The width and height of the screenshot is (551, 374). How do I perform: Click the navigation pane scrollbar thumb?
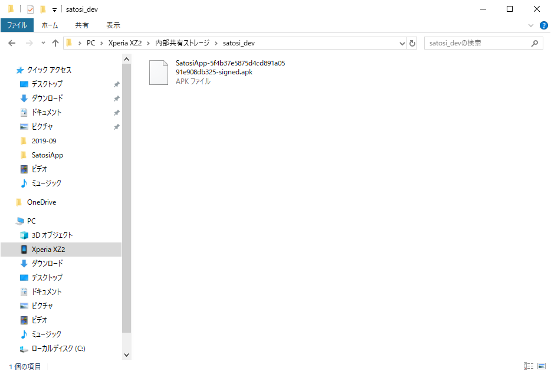click(126, 198)
